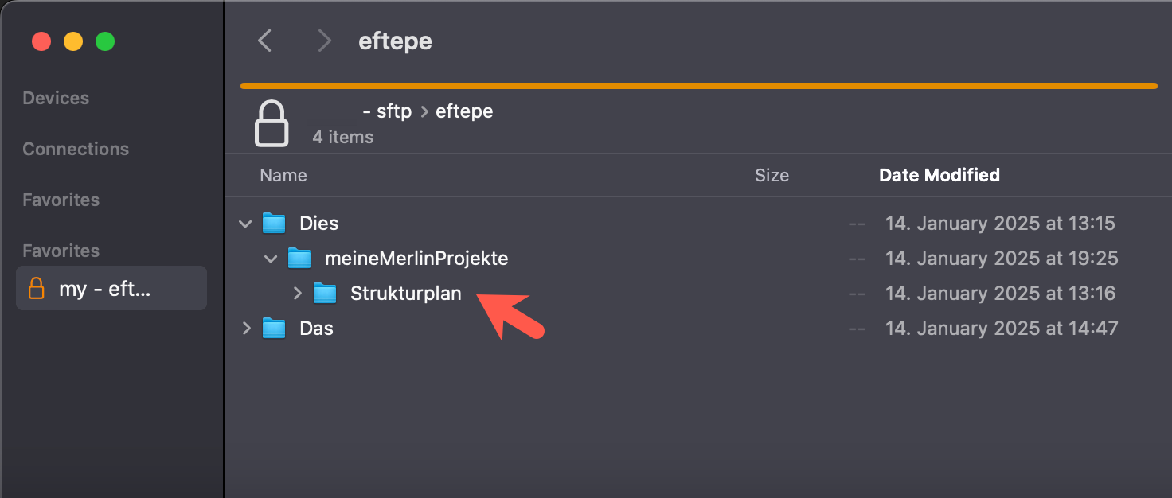This screenshot has height=498, width=1172.
Task: Expand the Das folder tree
Action: pos(245,328)
